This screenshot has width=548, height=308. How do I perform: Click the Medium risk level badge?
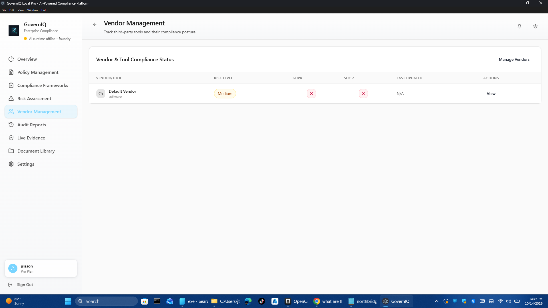225,94
